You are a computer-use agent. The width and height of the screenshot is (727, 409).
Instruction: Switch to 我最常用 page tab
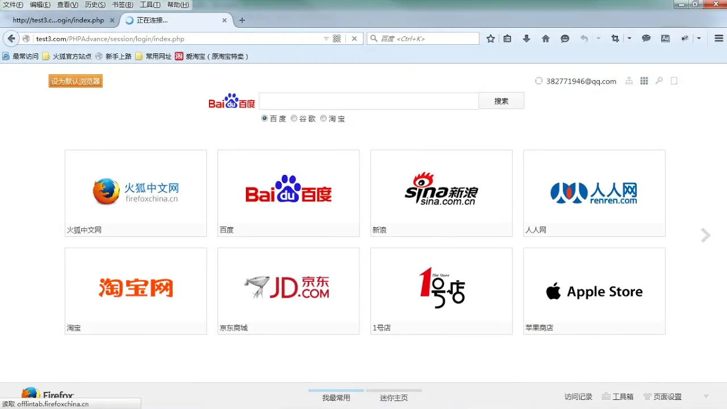(x=336, y=397)
